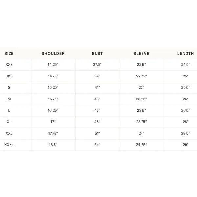Click the SLEEVE column header
Screen dimensions: 197x197
141,54
